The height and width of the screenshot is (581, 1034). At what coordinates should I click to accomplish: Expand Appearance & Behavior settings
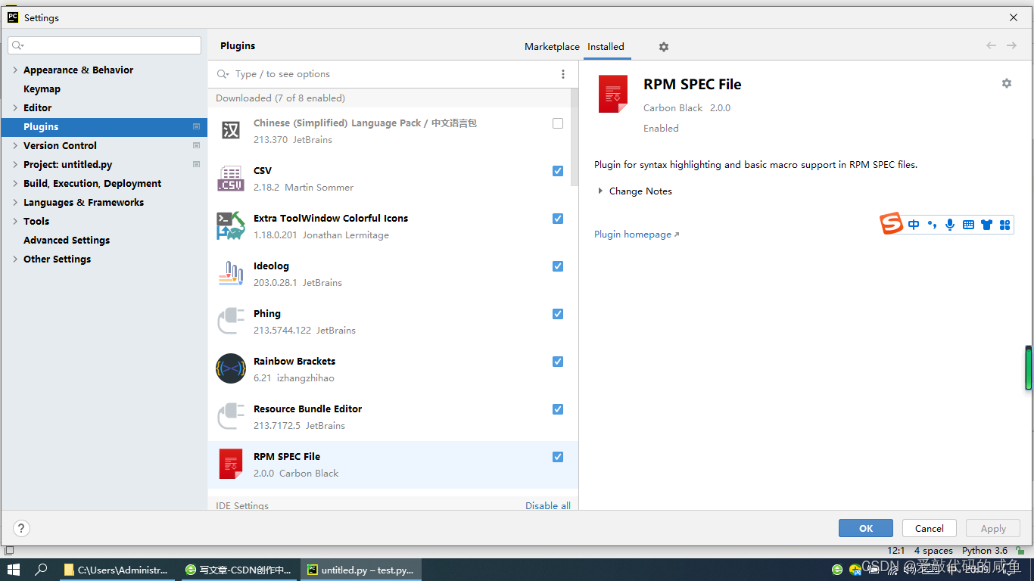pyautogui.click(x=15, y=70)
